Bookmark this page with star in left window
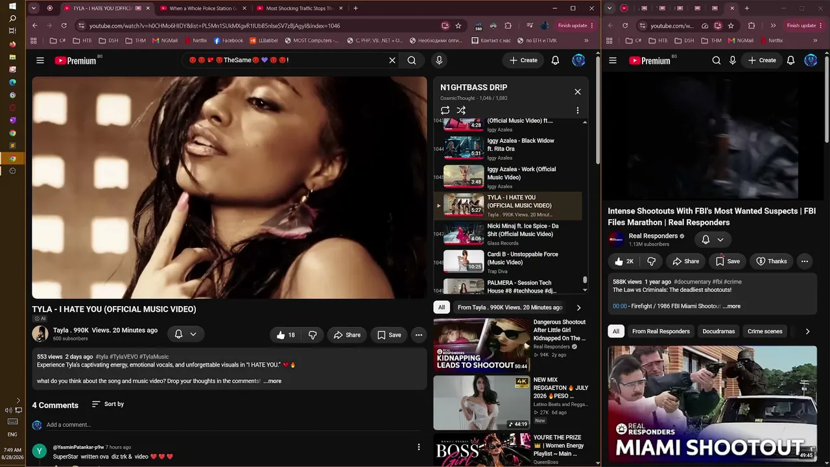The width and height of the screenshot is (830, 467). click(x=458, y=25)
